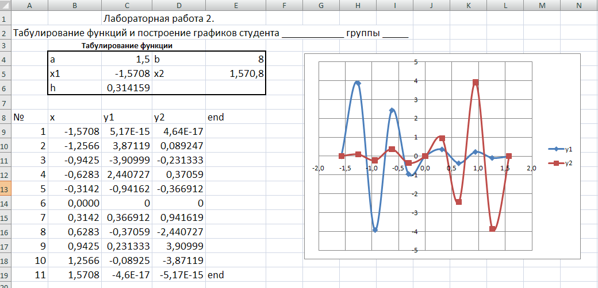This screenshot has height=288, width=598.
Task: Select the cell with value -3,90999
Action: 126,160
